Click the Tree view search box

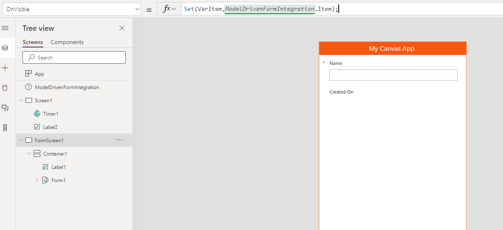coord(74,57)
